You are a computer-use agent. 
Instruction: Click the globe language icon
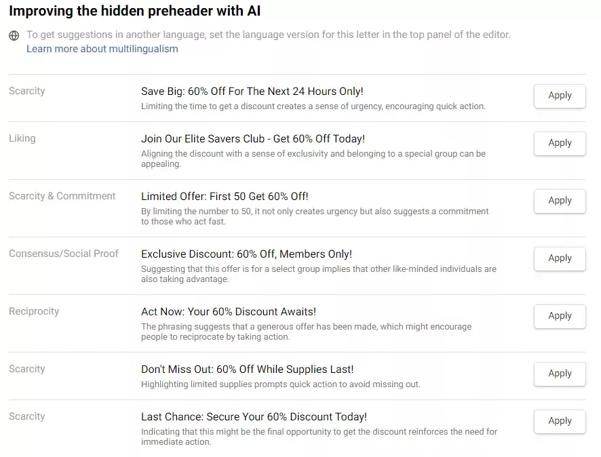14,36
